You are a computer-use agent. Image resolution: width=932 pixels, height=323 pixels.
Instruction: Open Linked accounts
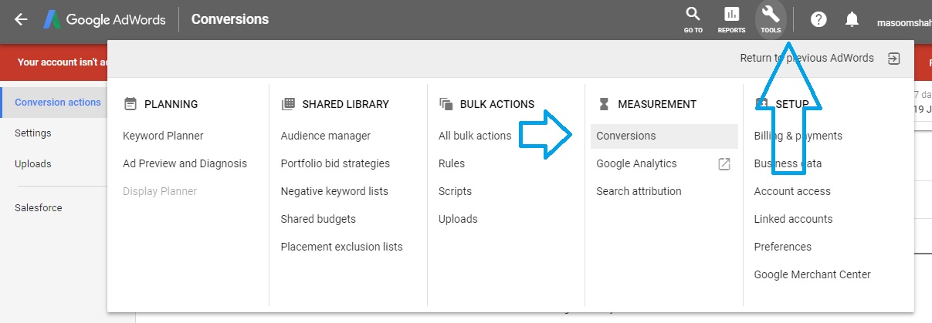tap(793, 219)
